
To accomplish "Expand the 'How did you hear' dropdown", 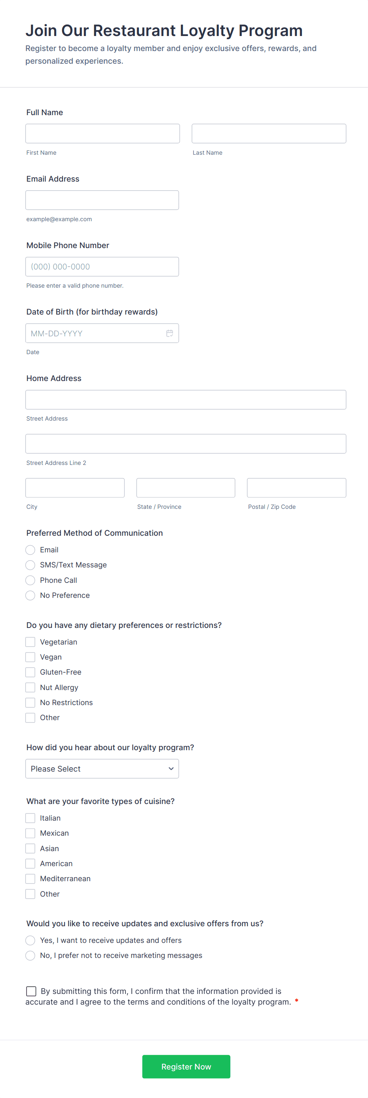I will click(x=102, y=768).
